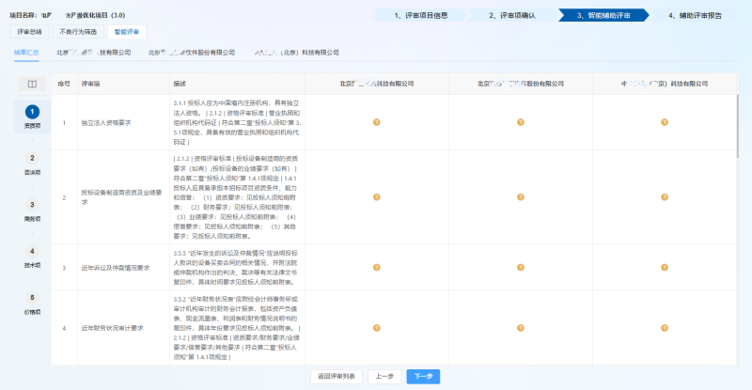Viewport: 752px width, 390px height.
Task: Click the project name text at top
Action: 68,15
